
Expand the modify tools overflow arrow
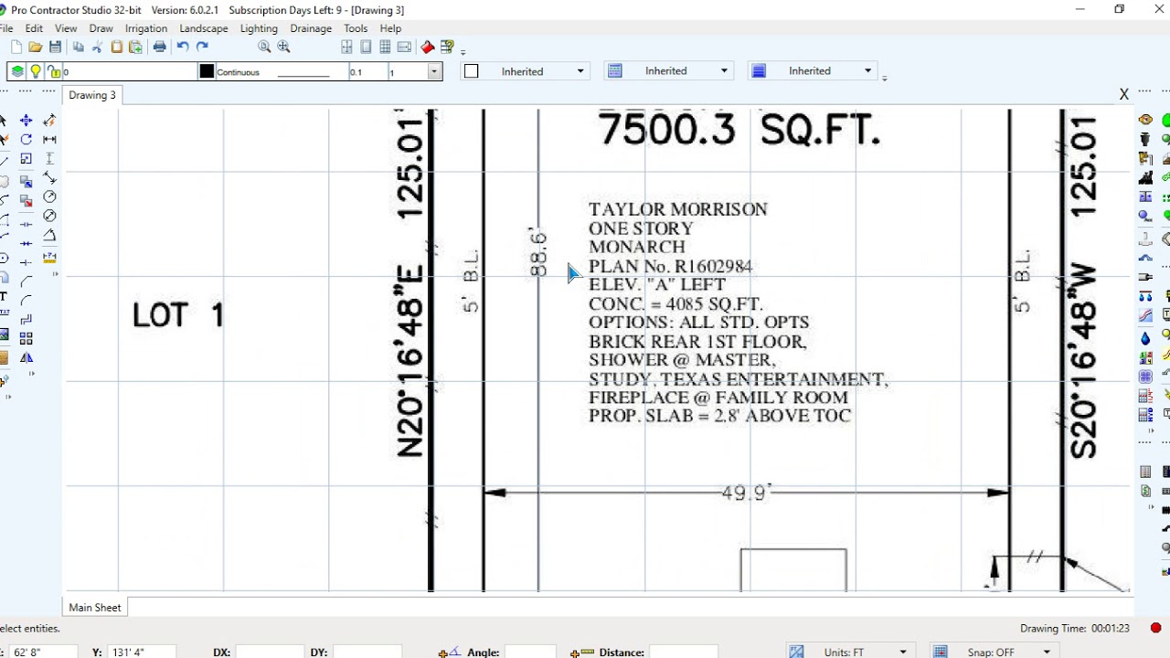(x=33, y=374)
